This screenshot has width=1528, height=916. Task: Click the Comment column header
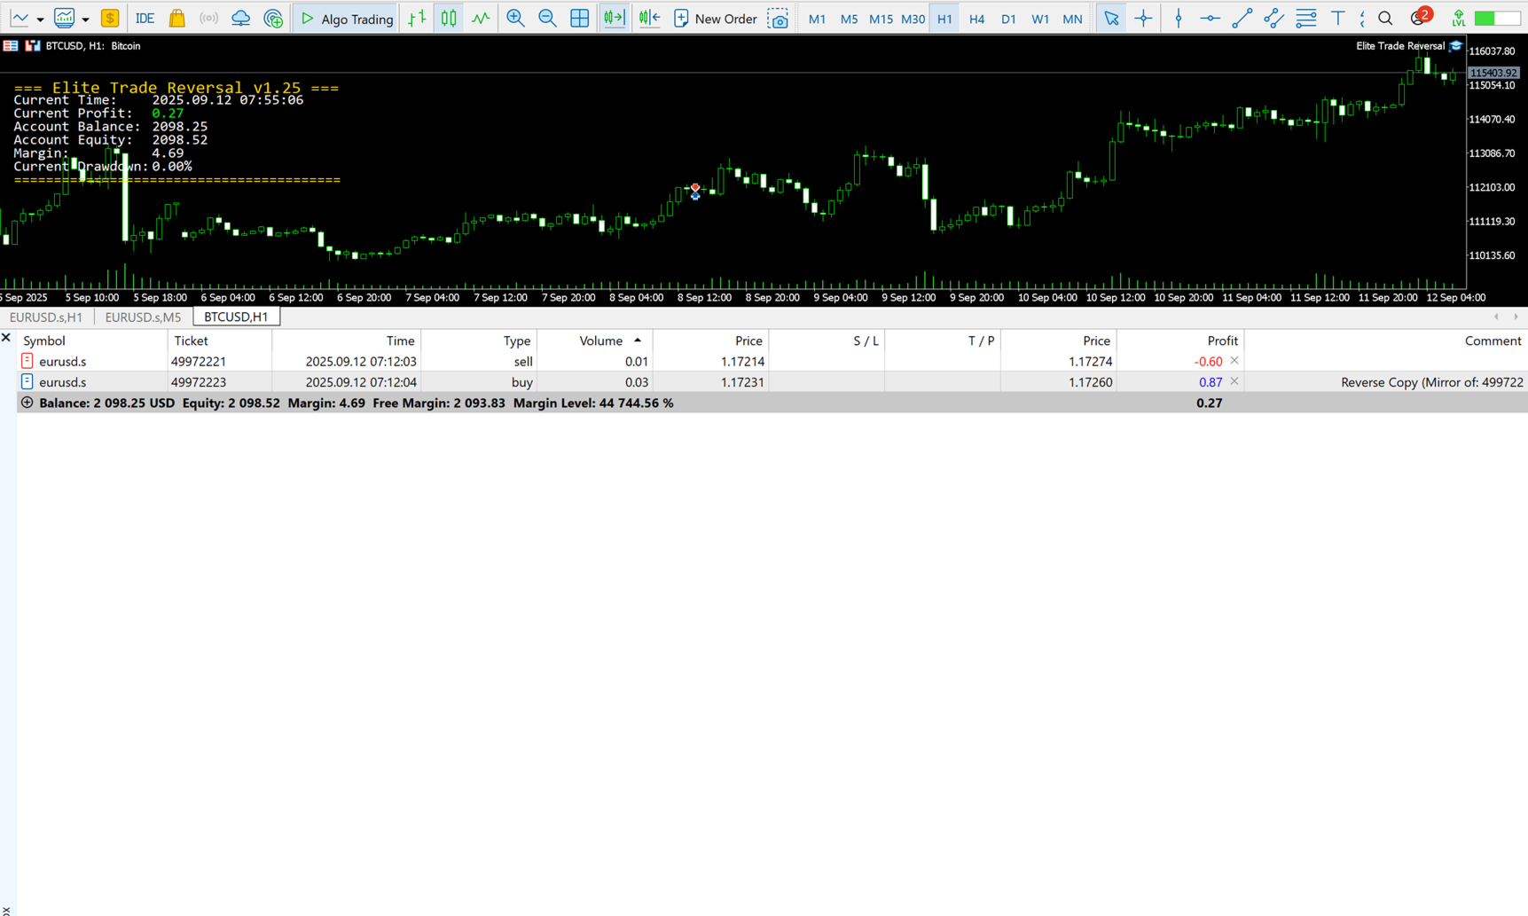point(1386,341)
